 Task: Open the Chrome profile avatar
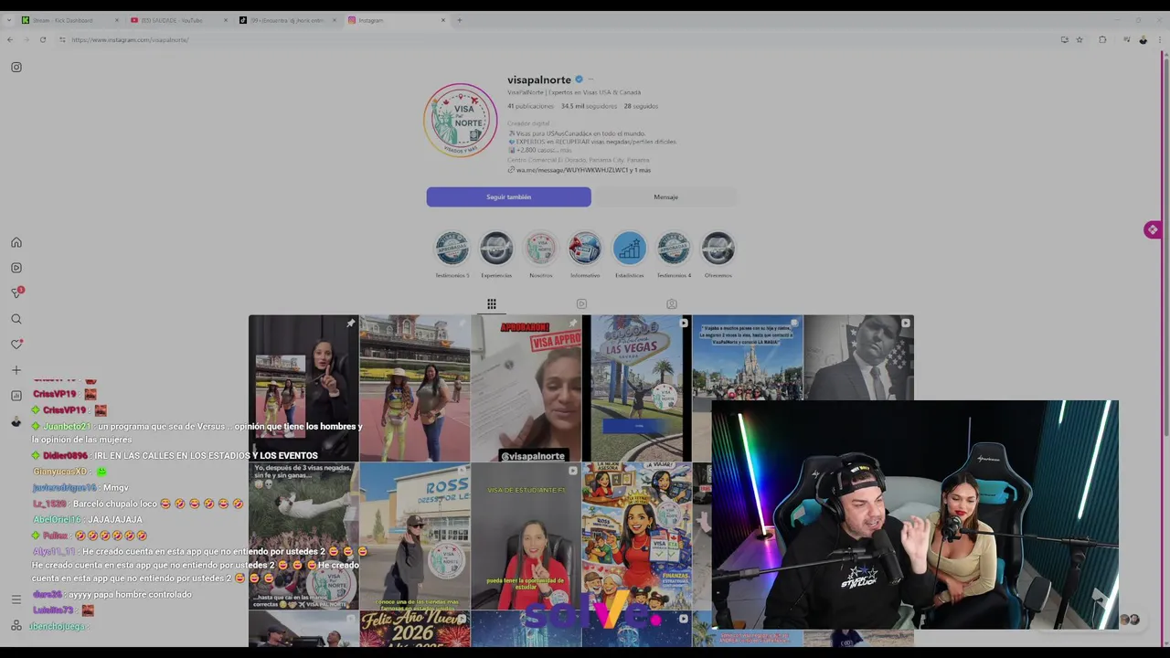(x=1143, y=39)
